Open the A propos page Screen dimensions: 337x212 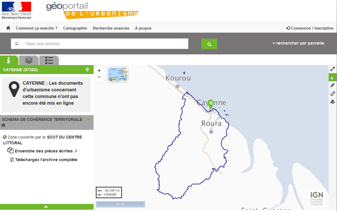pos(143,28)
